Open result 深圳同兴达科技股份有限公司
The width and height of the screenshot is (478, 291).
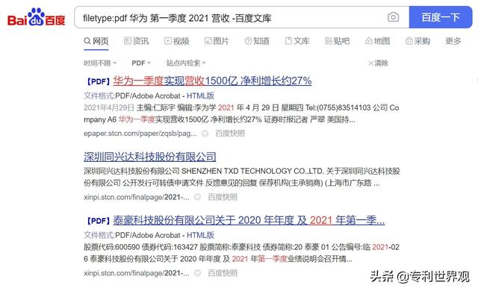(149, 157)
